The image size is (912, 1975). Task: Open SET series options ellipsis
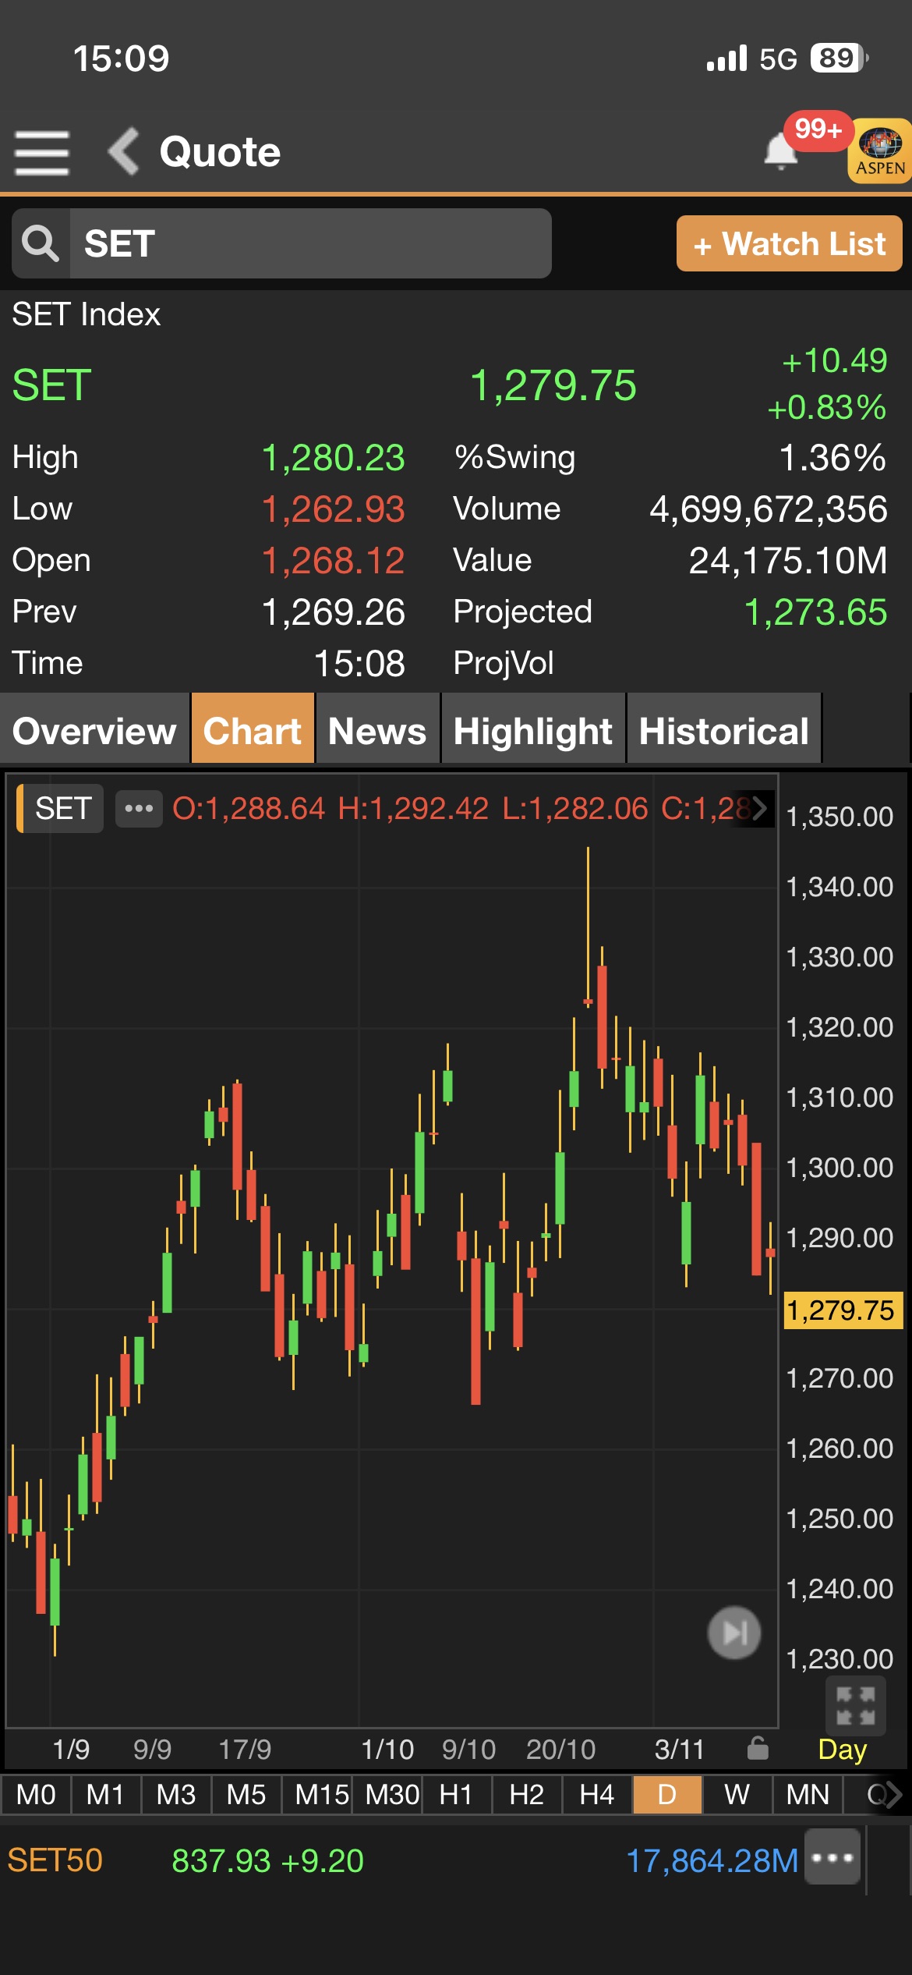point(139,808)
